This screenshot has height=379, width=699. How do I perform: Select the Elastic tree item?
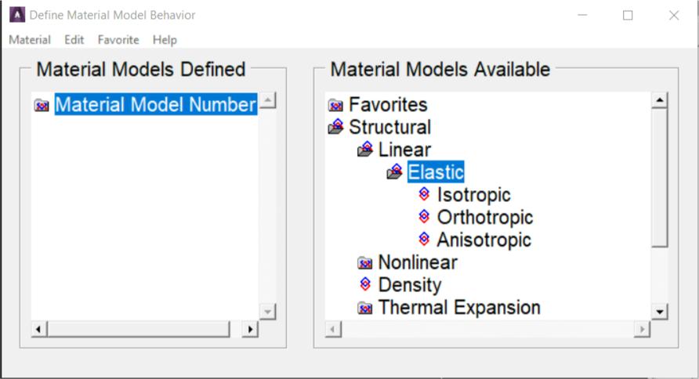point(436,172)
